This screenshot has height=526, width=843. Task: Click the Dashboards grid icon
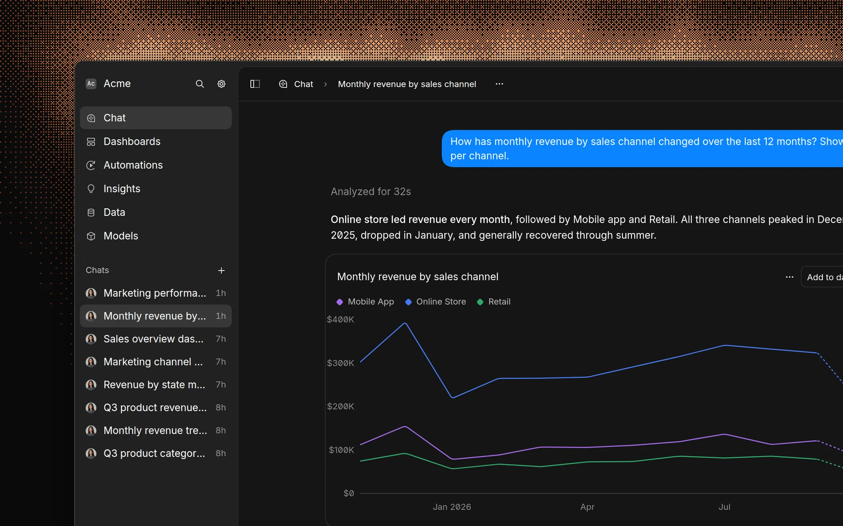pos(91,142)
